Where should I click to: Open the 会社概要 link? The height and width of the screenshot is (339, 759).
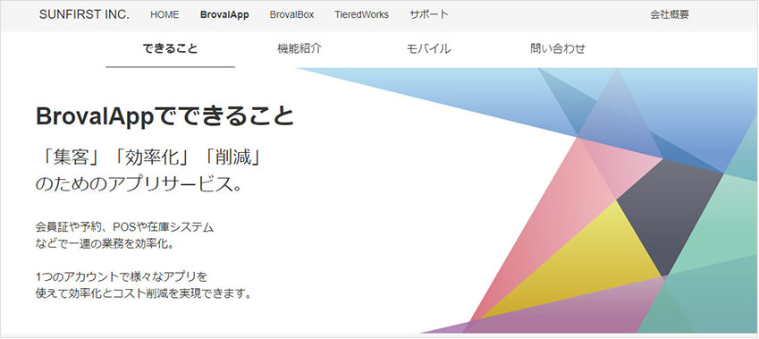click(x=670, y=15)
